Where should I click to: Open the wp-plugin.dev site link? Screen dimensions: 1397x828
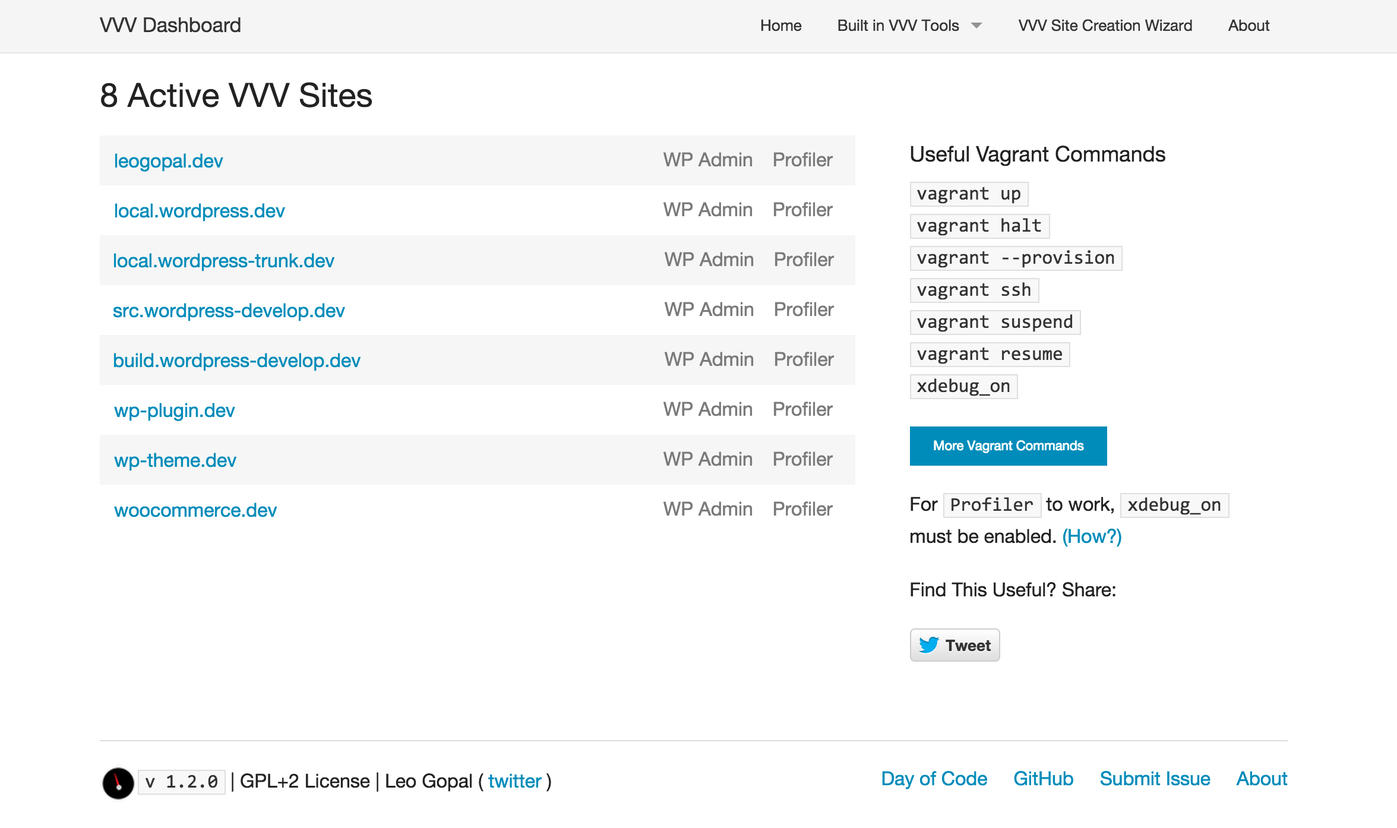[174, 410]
